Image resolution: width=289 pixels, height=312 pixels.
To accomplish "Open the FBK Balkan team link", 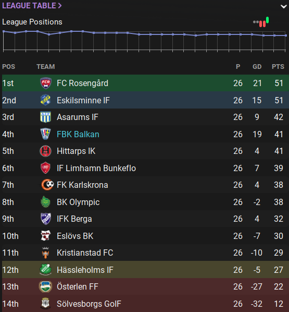I will (78, 134).
